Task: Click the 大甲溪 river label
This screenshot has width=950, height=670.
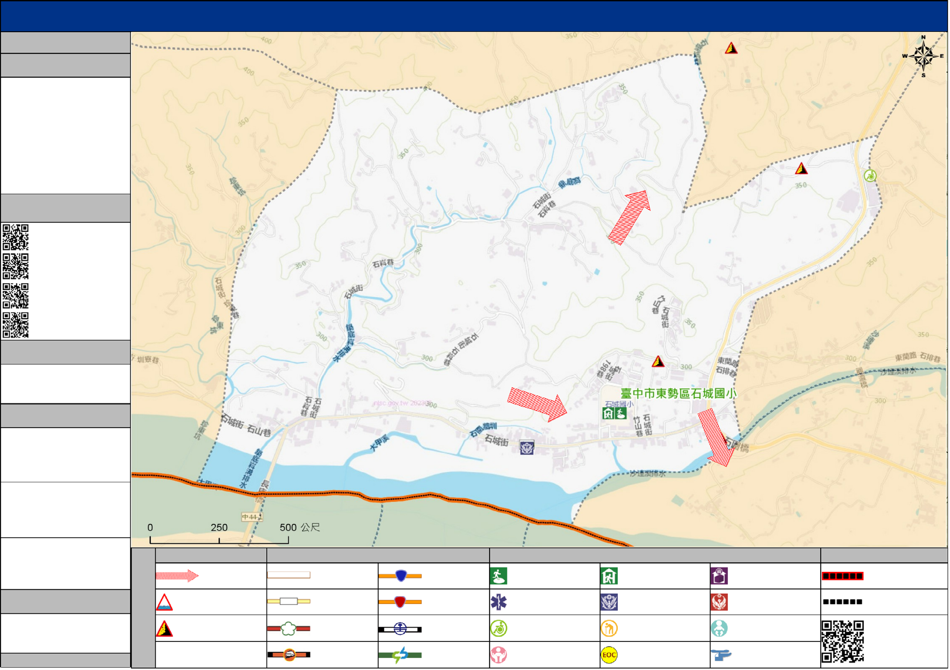Action: point(380,443)
